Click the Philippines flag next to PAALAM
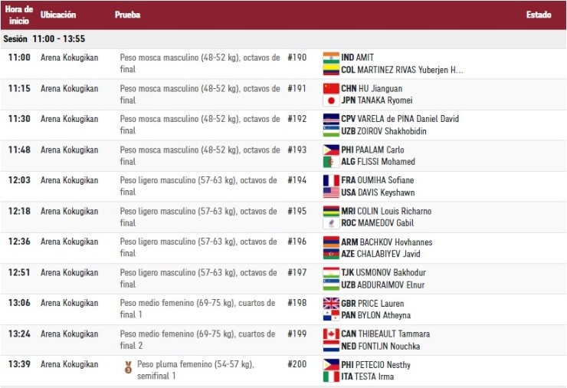 click(x=331, y=150)
